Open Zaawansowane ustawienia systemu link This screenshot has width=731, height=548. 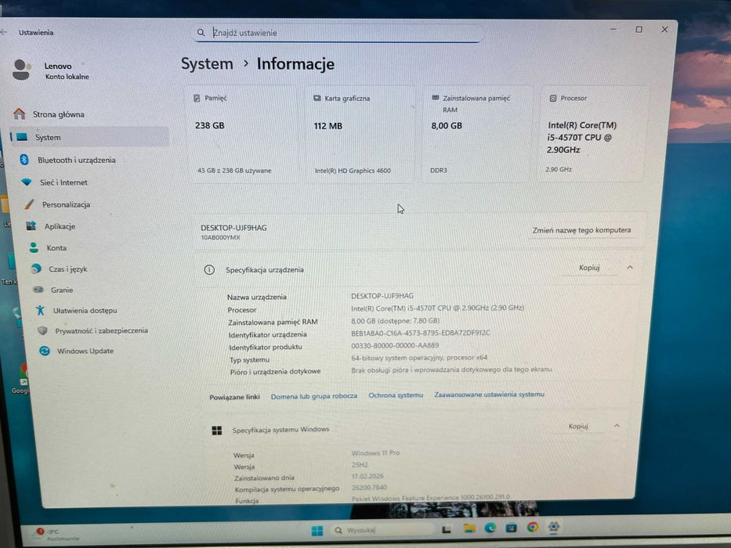[x=489, y=395]
